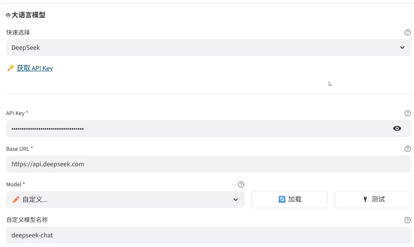Show API Key with the eye icon
414x247 pixels.
397,128
